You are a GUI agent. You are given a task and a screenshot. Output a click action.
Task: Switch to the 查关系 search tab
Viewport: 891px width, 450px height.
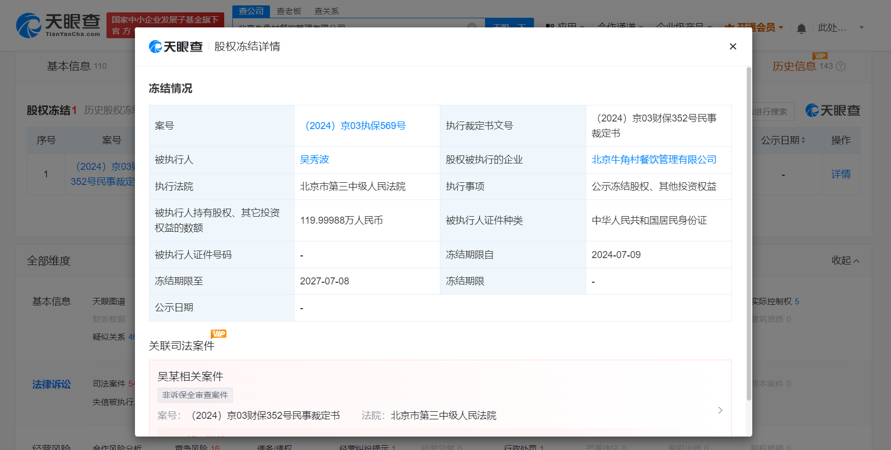326,11
